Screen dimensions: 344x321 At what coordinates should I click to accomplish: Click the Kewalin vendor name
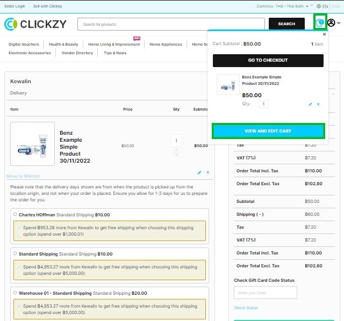tap(20, 81)
